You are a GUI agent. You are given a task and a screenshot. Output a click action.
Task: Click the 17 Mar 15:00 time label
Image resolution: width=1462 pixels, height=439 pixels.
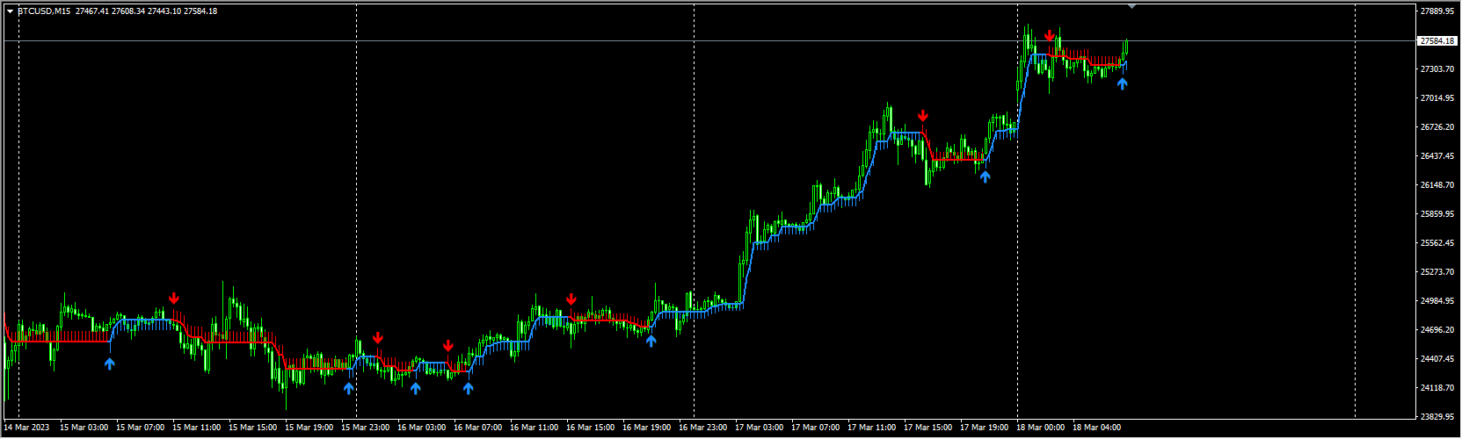coord(928,428)
